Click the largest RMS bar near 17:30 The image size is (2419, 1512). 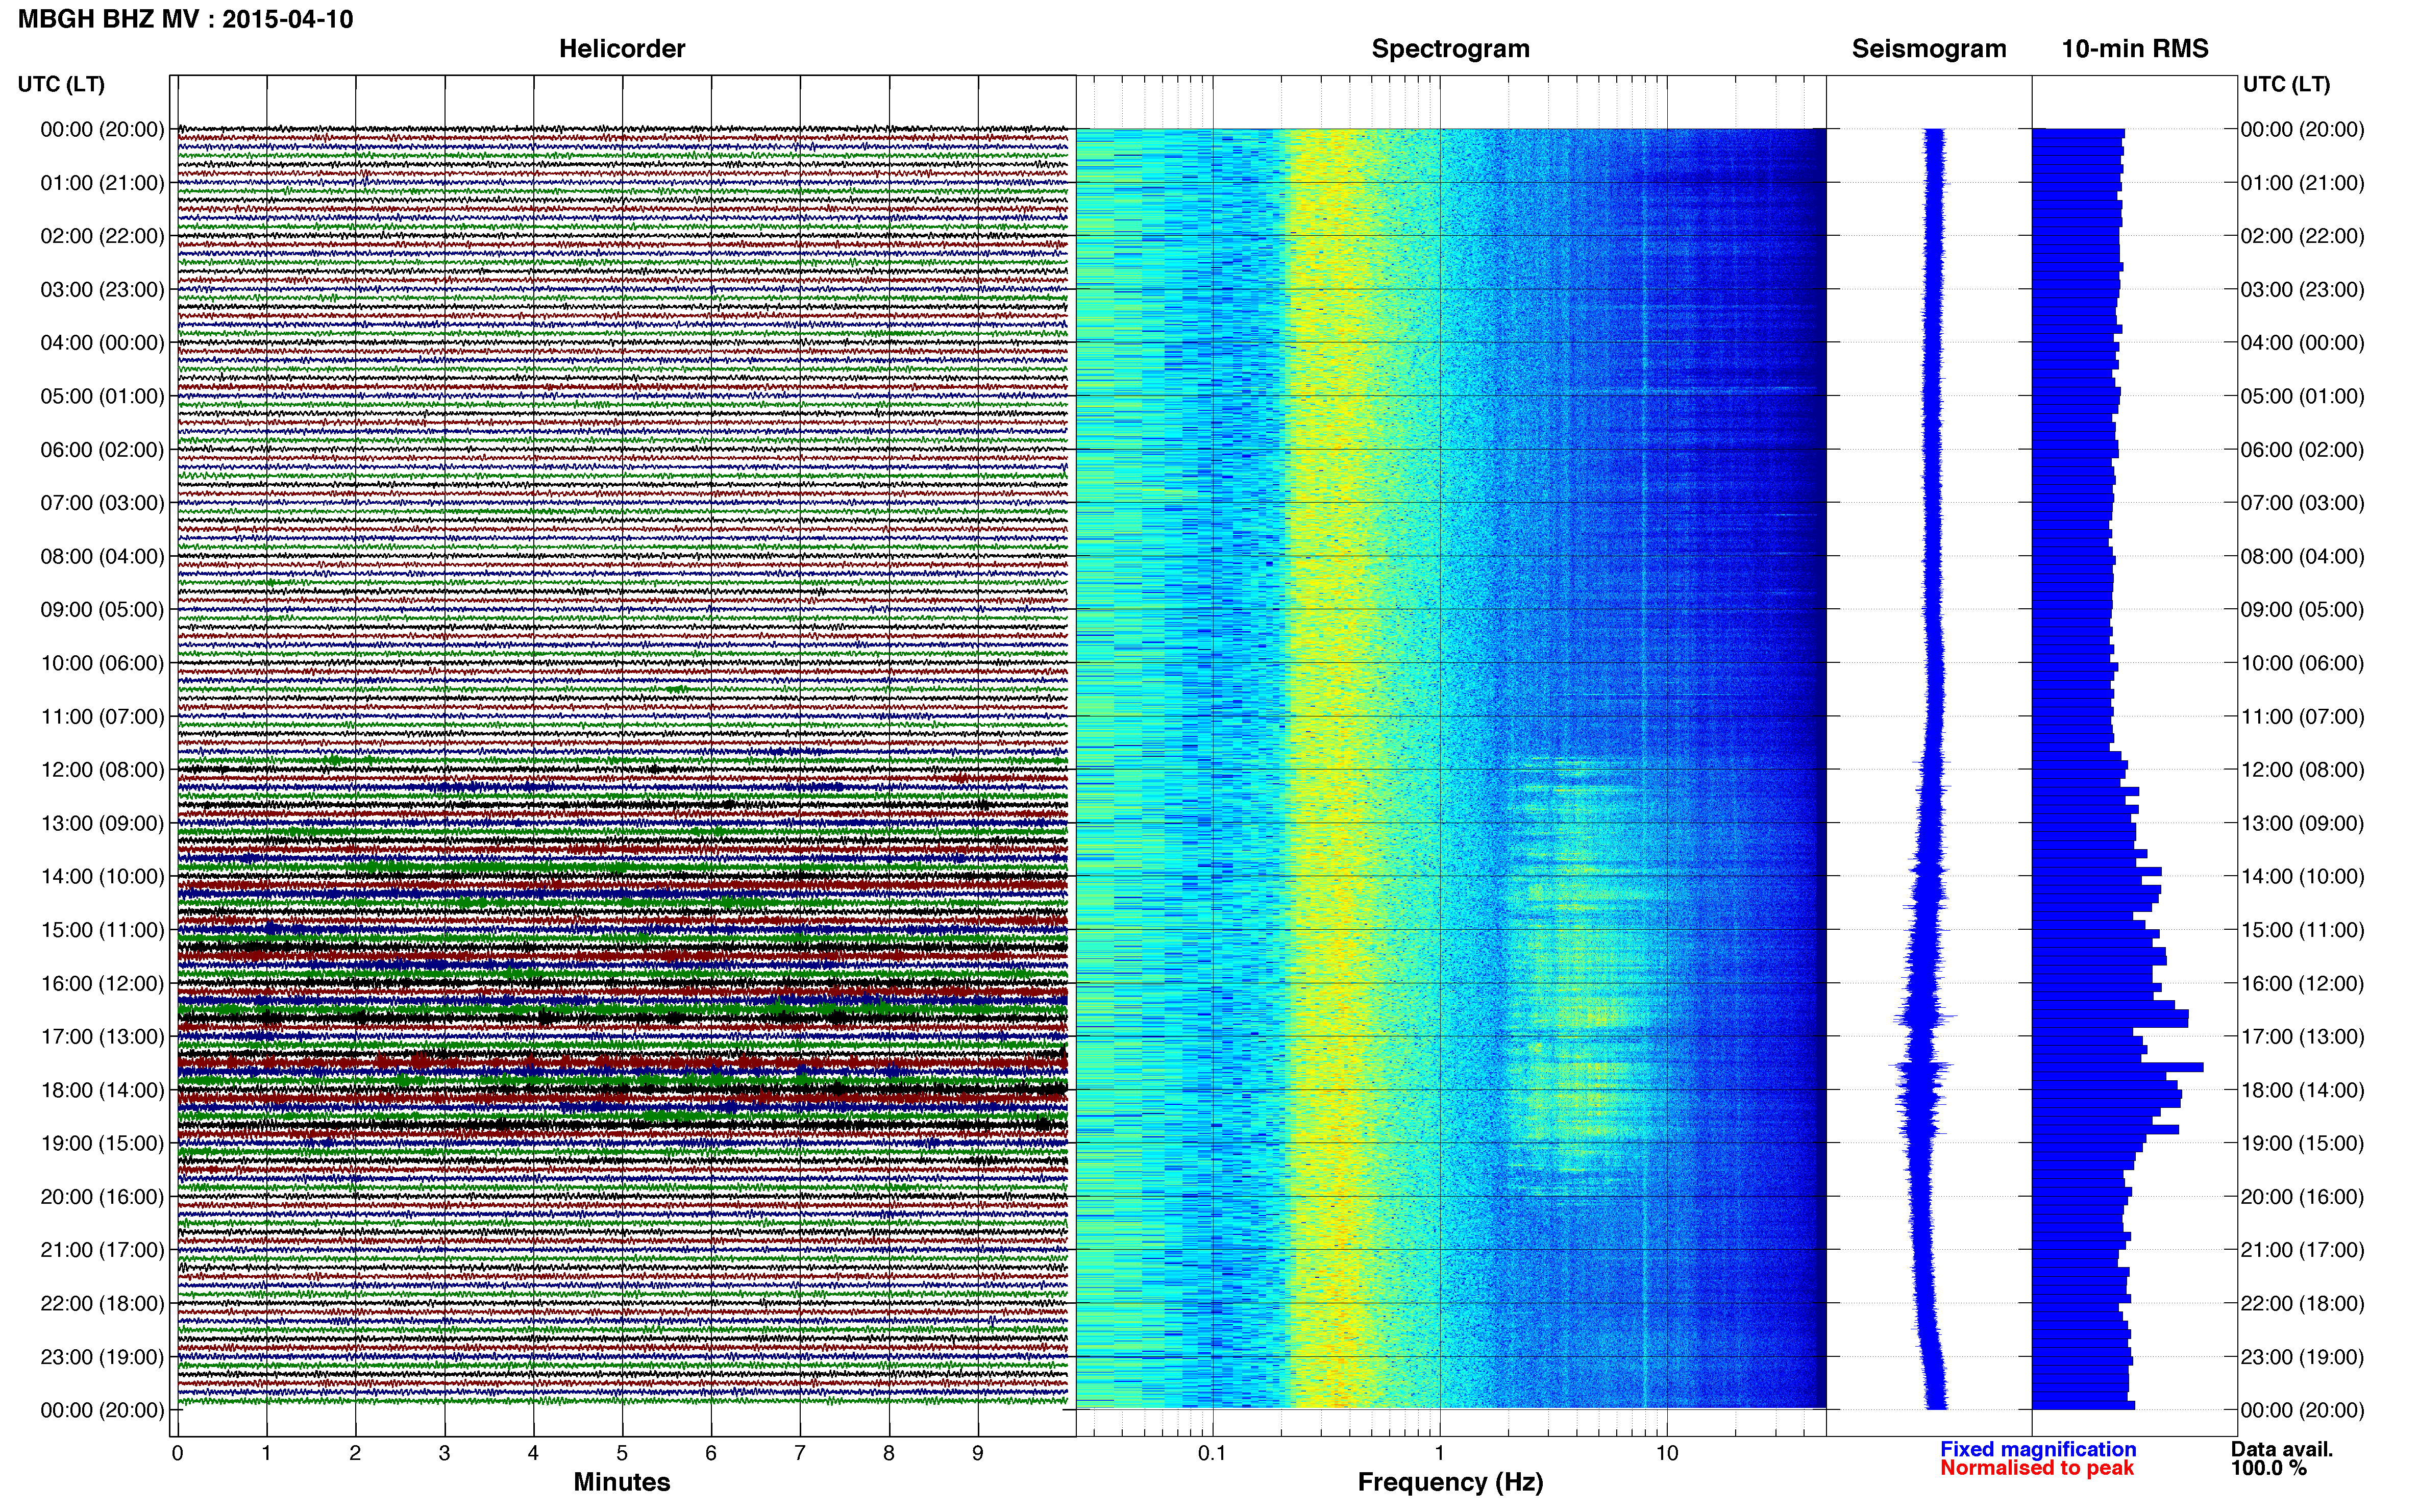click(2118, 1067)
